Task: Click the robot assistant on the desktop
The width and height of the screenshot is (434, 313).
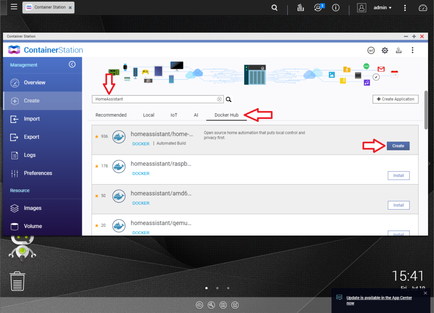Action: pos(22,248)
